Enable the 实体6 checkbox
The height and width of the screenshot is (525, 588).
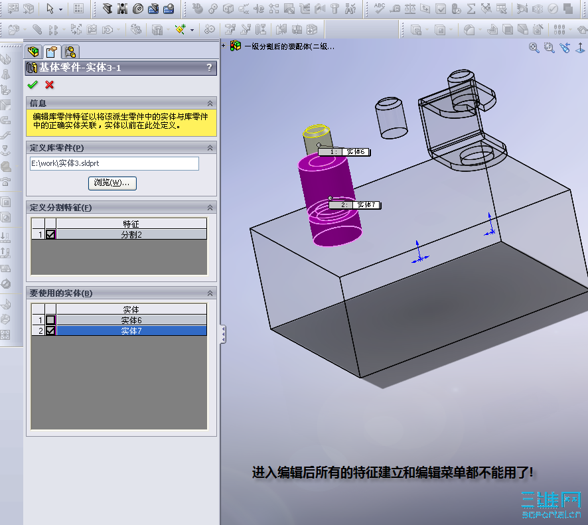50,321
